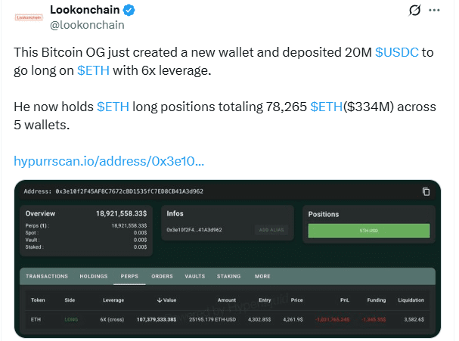Expand the MORE tab menu

point(262,276)
